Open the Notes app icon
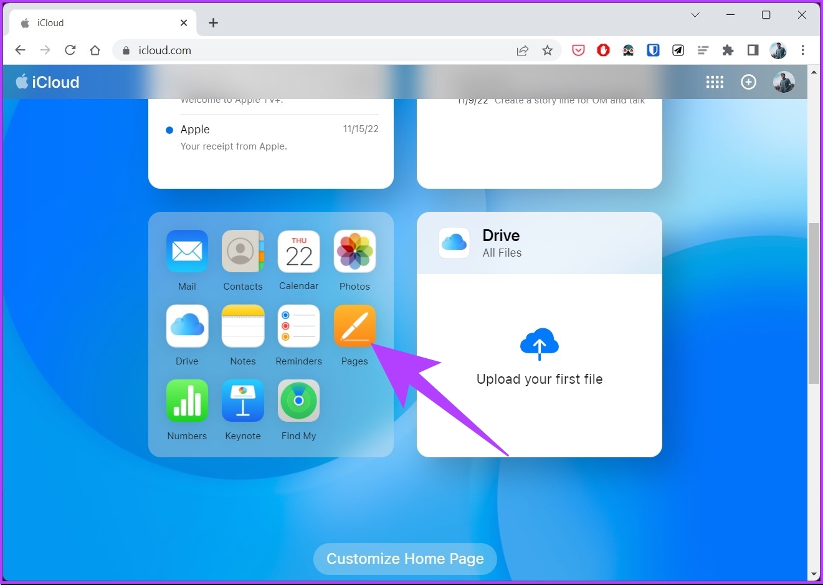Image resolution: width=823 pixels, height=585 pixels. coord(243,325)
